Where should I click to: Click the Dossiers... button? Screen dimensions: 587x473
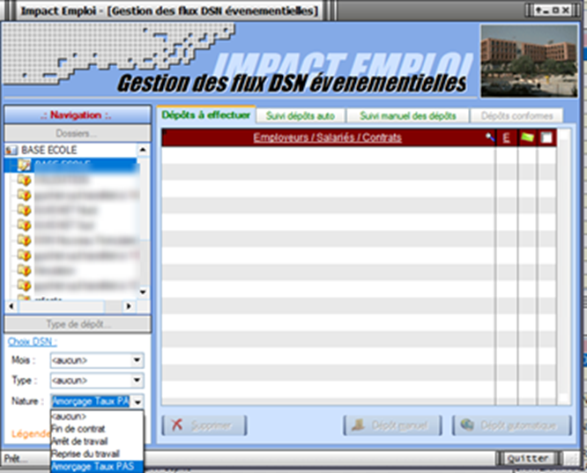point(78,133)
